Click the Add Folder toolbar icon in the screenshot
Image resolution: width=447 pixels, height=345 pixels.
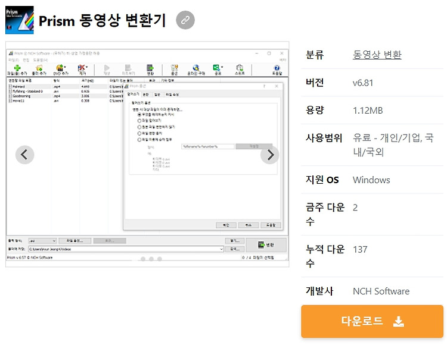tap(39, 68)
